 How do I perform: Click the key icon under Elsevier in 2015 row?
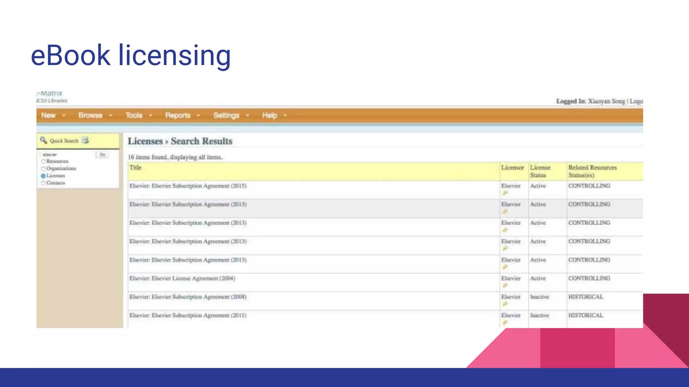(x=505, y=193)
